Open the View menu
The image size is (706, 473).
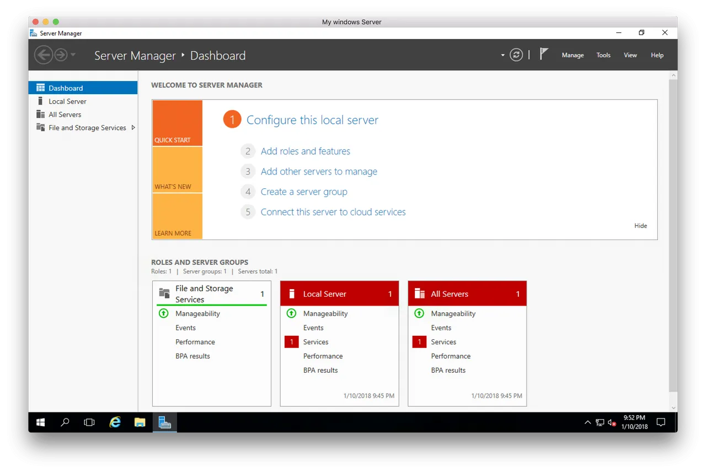tap(630, 55)
